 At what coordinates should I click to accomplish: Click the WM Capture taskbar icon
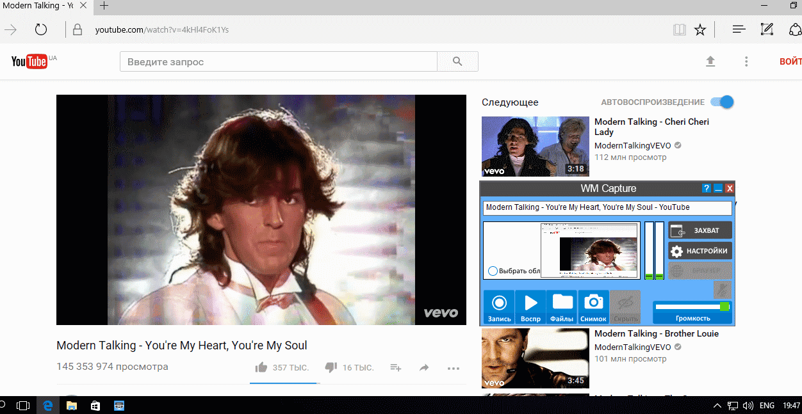tap(119, 405)
